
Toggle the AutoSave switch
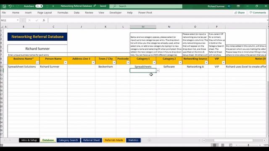(39, 6)
